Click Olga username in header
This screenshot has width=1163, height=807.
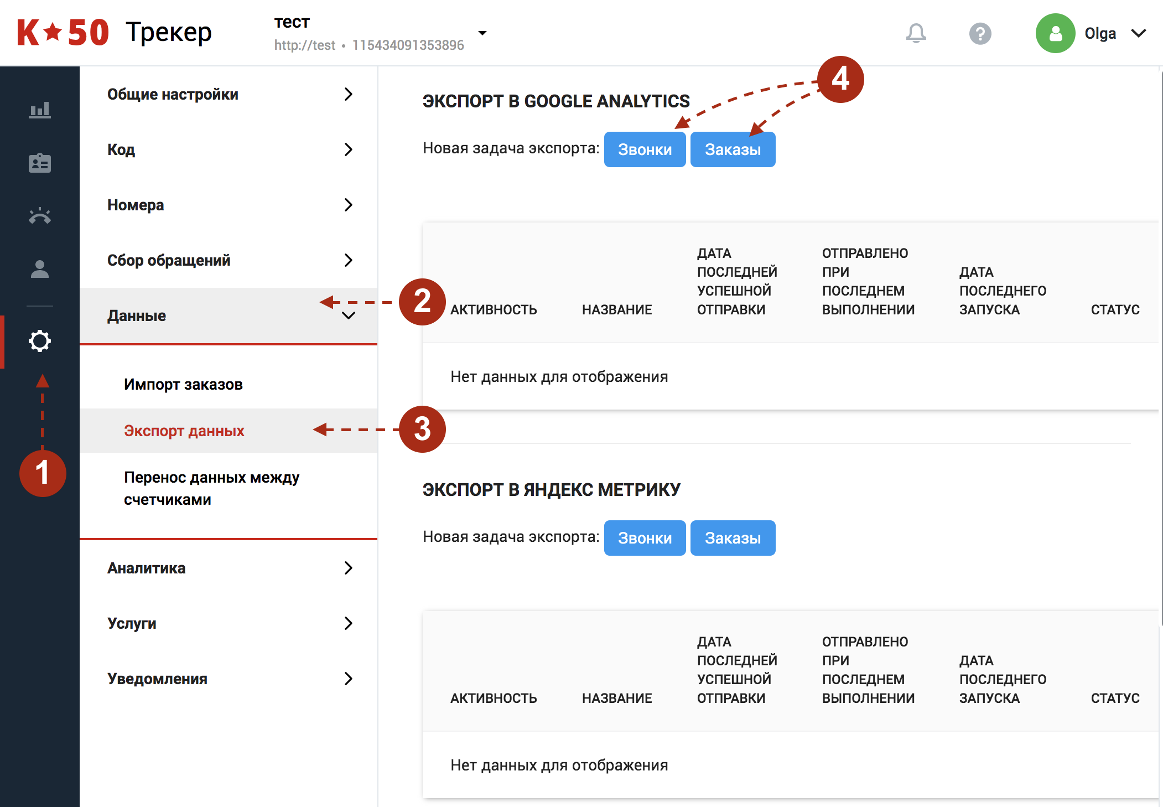tap(1100, 33)
